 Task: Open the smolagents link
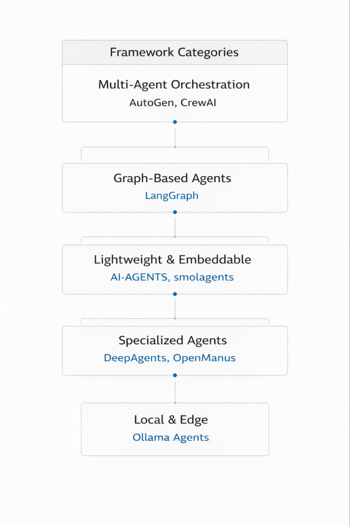point(203,277)
